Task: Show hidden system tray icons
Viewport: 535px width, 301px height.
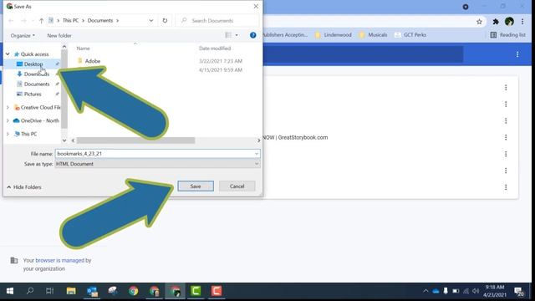Action: (x=425, y=291)
